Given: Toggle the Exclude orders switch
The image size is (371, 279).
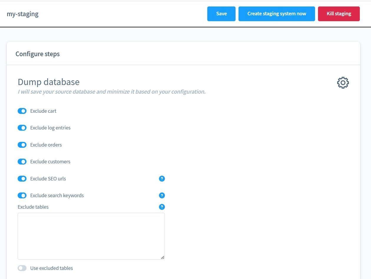Looking at the screenshot, I should tap(22, 145).
